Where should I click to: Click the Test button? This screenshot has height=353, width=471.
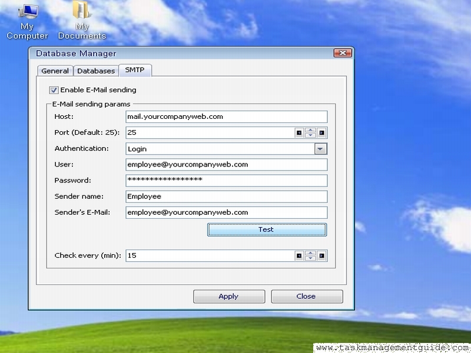[267, 229]
